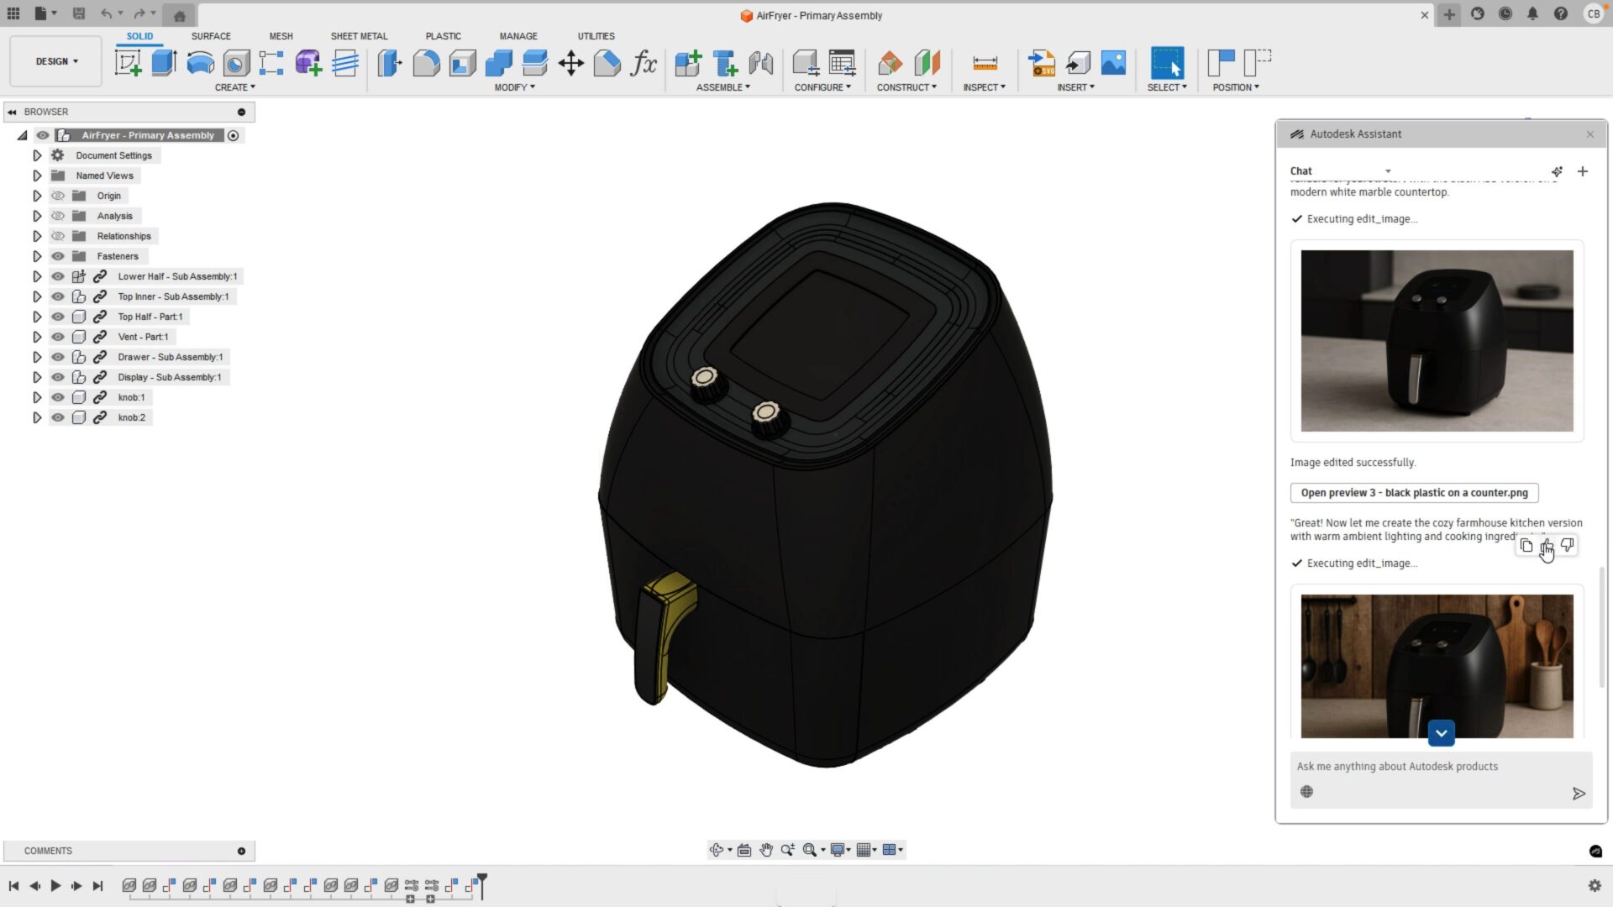Open the Revolve tool
The width and height of the screenshot is (1613, 907).
[x=199, y=63]
